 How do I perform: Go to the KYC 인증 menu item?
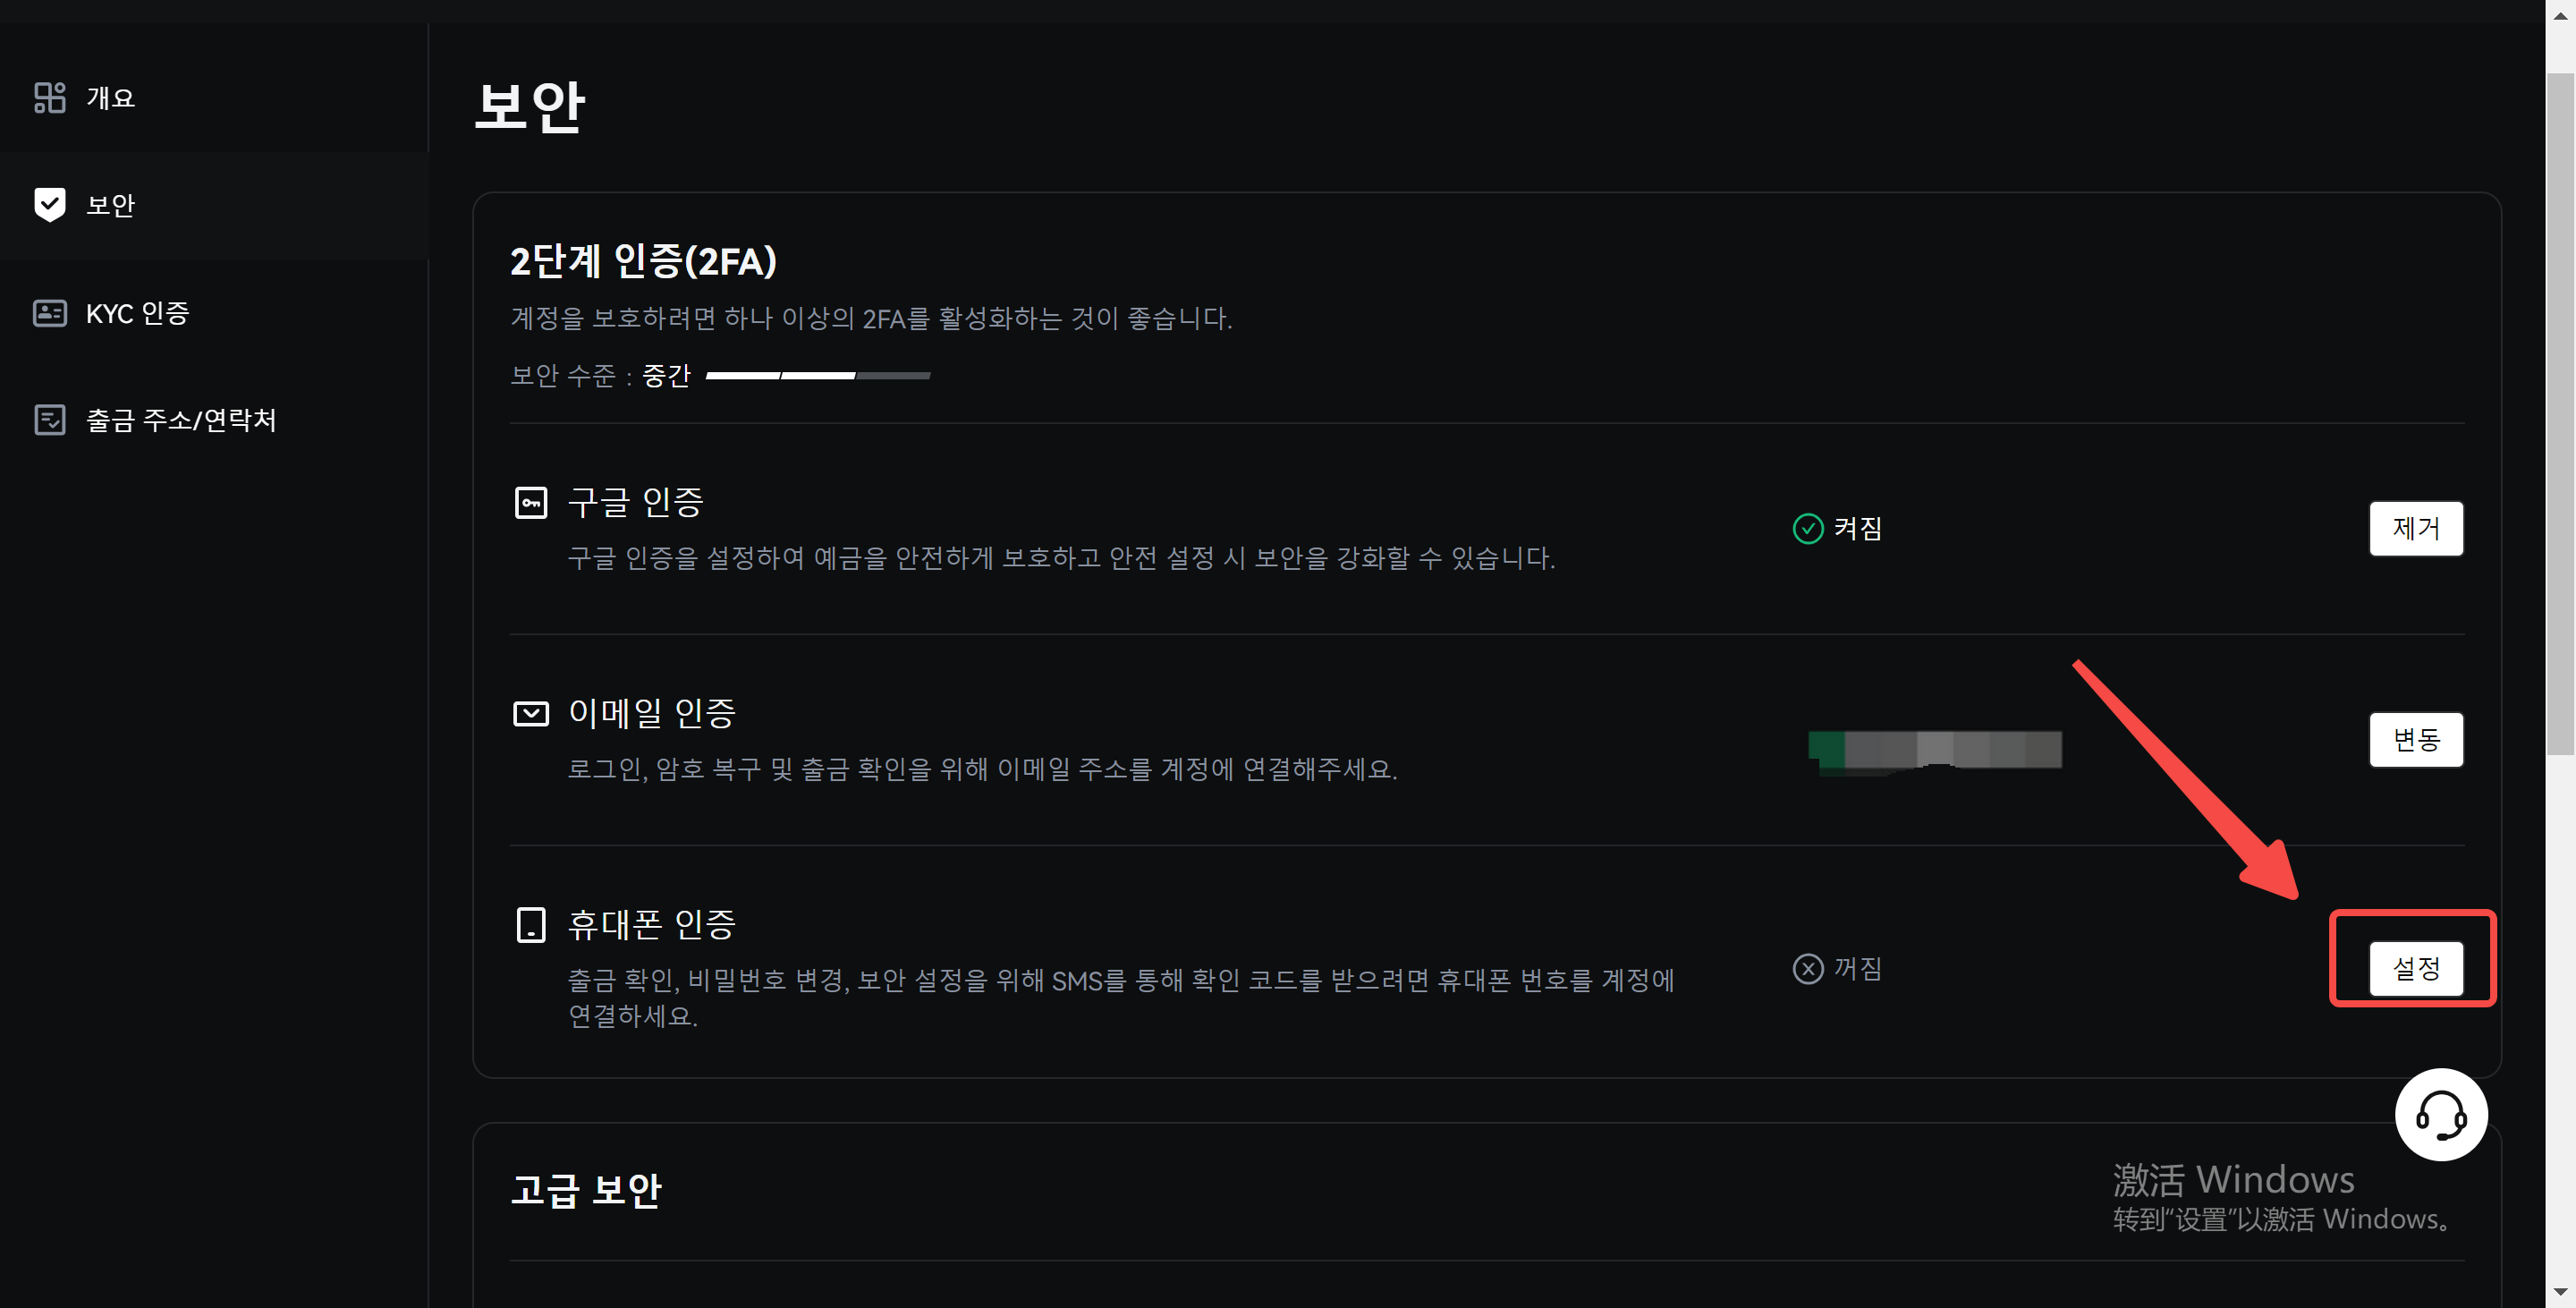coord(137,313)
